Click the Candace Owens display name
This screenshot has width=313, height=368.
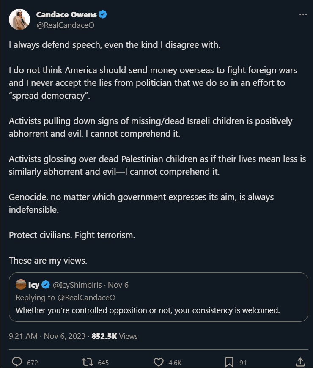[x=66, y=14]
